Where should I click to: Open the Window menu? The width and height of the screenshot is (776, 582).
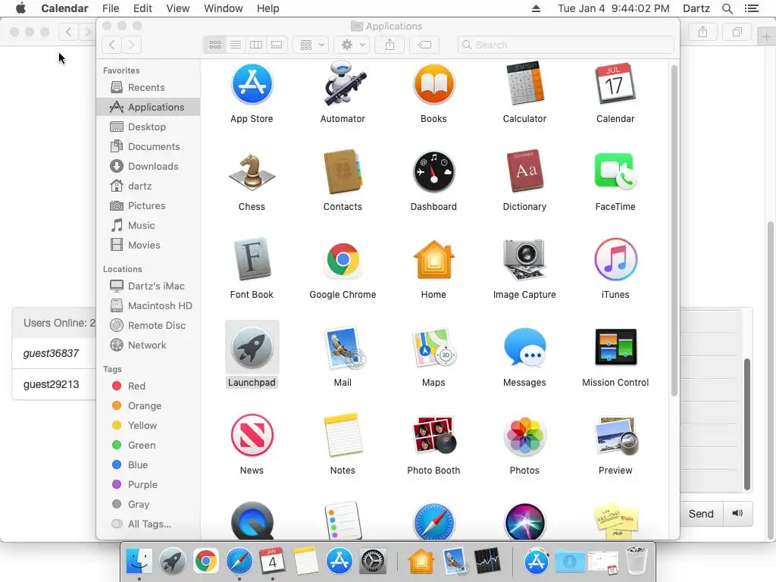coord(224,8)
